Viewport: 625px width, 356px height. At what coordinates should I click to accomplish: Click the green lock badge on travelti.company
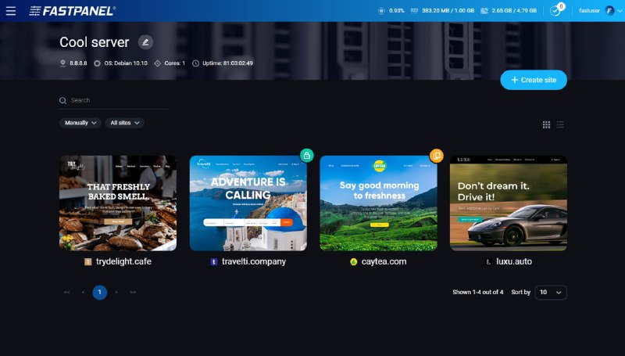[307, 155]
